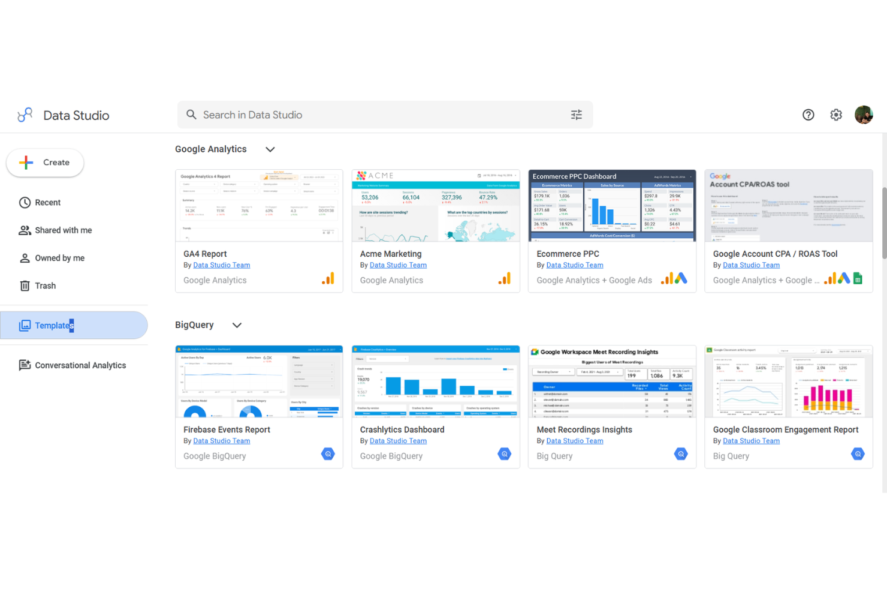Viewport: 887px width, 592px height.
Task: Click the Shared with me people icon
Action: 25,230
